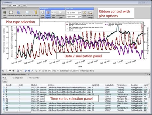Click the #Hist Bins number field
This screenshot has width=152, height=115.
(x=53, y=12)
